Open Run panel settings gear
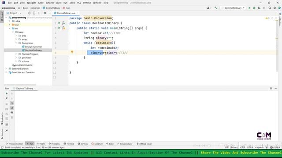Viewport: 282px width, 158px height. pos(271,88)
